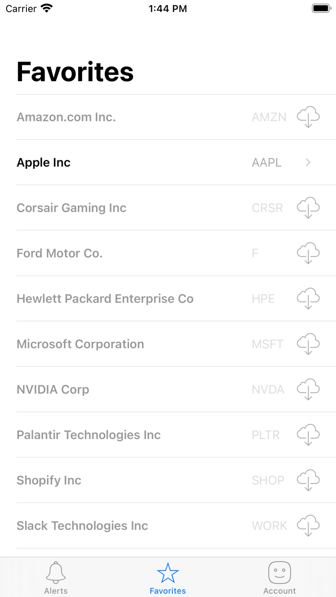Tap the Favorites heading
336x597 pixels.
pos(75,72)
